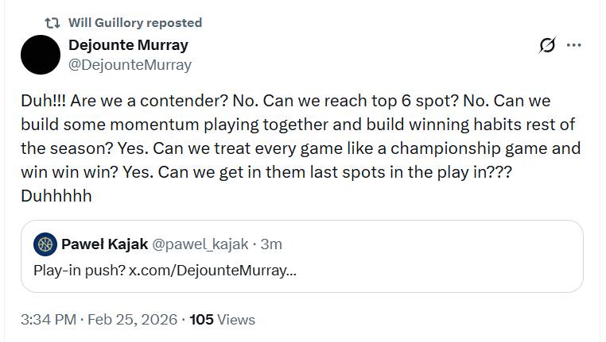Click the @DejounteMurray handle
The image size is (606, 342).
130,65
